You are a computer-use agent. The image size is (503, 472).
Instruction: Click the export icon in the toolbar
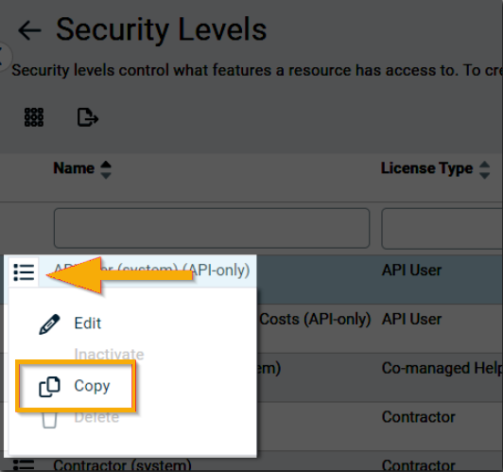(88, 117)
